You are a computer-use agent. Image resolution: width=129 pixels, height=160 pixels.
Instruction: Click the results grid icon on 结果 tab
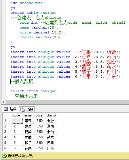point(6,109)
